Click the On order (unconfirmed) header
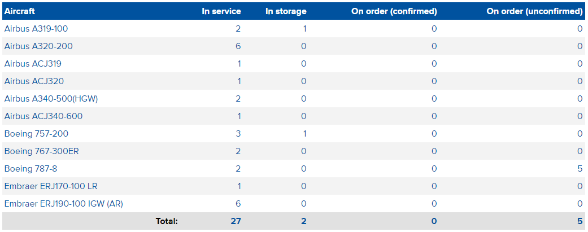The width and height of the screenshot is (588, 232). click(x=534, y=11)
